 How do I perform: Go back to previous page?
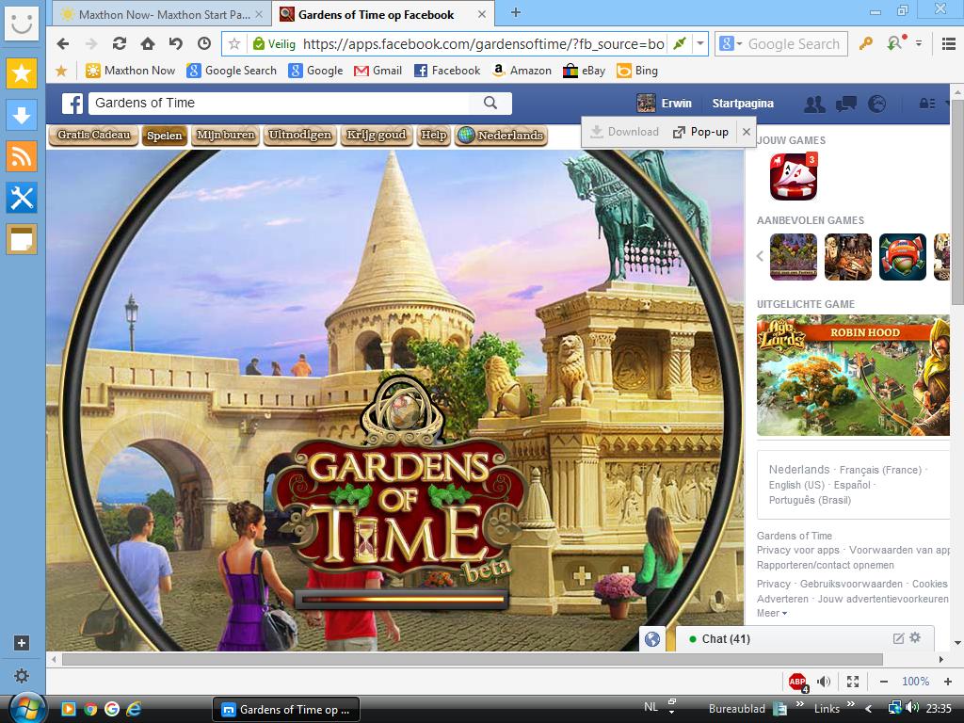(x=63, y=43)
